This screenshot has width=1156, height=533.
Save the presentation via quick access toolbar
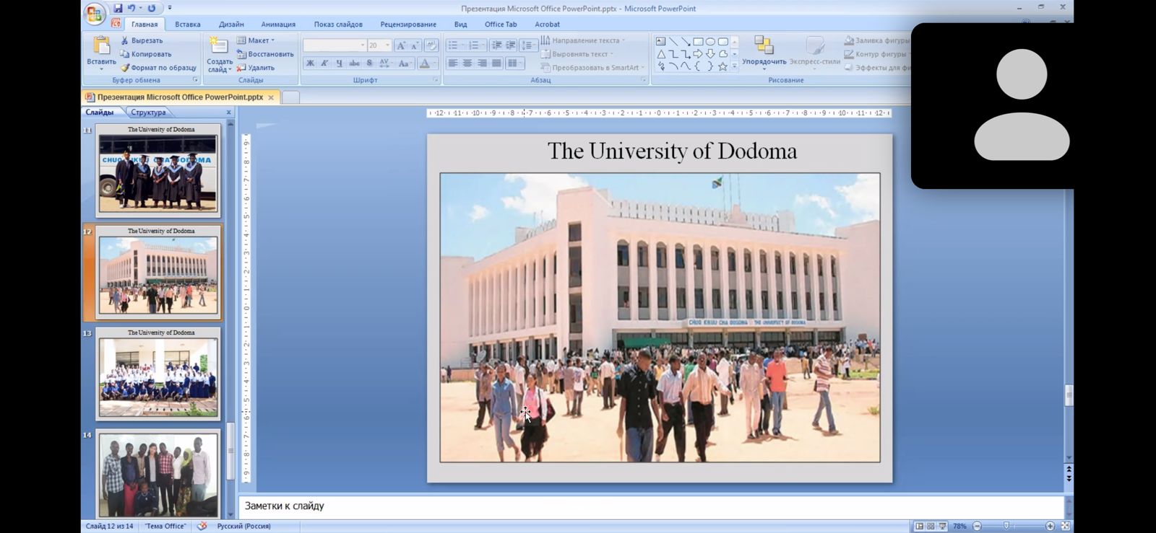pyautogui.click(x=118, y=8)
